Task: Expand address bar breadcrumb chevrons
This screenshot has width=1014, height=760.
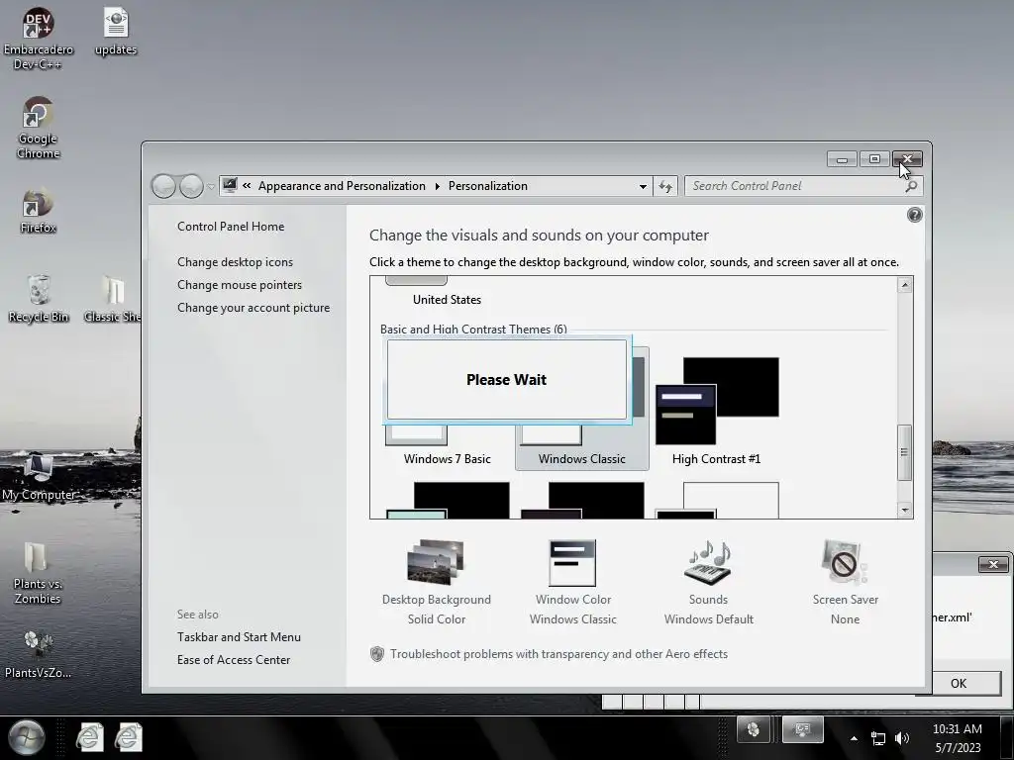Action: (247, 185)
